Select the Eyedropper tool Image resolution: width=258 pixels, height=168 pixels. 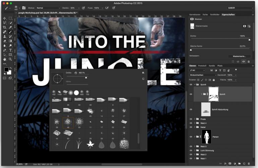(x=10, y=27)
